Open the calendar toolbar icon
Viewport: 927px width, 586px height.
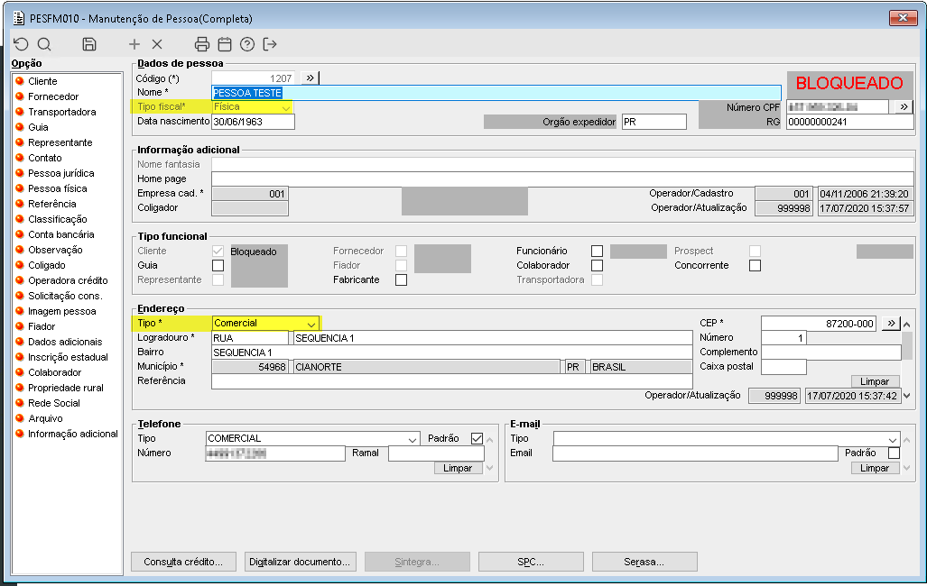click(225, 43)
